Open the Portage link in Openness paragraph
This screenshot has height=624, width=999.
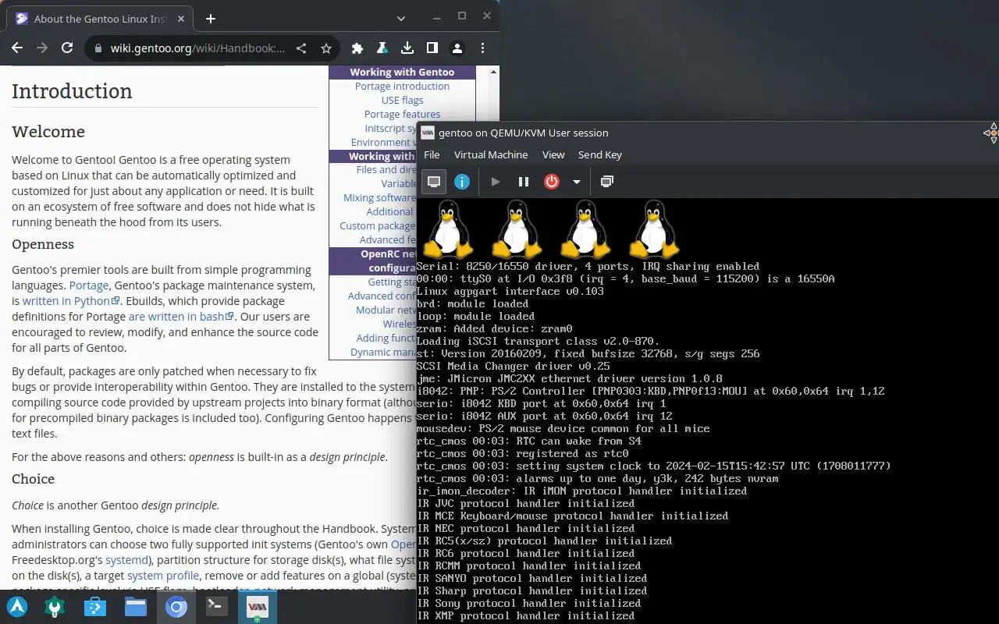tap(89, 285)
